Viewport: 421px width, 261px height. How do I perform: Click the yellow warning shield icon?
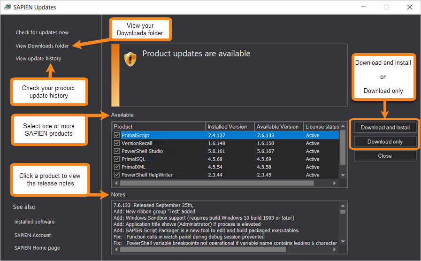(x=130, y=59)
